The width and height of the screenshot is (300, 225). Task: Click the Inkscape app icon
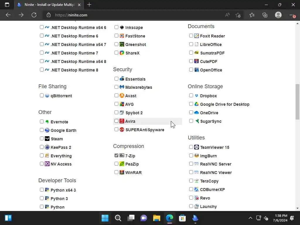(x=122, y=27)
